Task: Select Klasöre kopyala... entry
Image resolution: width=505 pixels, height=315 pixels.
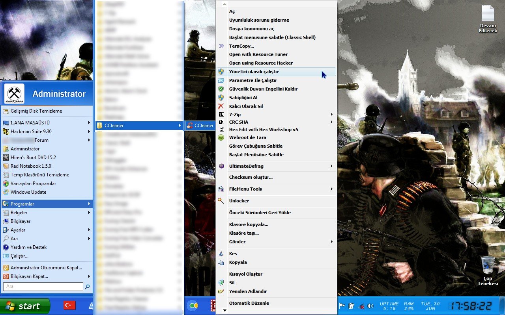Action: click(x=276, y=224)
